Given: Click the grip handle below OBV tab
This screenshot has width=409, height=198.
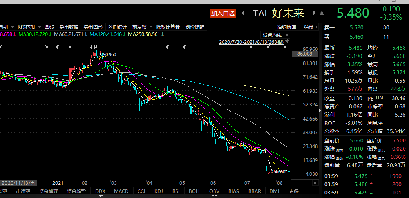Looking at the screenshot, I should [215, 196].
